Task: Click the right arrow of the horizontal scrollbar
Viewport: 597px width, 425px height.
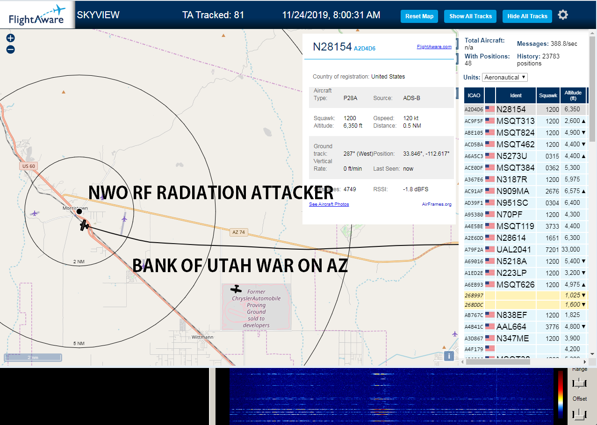Action: [x=585, y=361]
